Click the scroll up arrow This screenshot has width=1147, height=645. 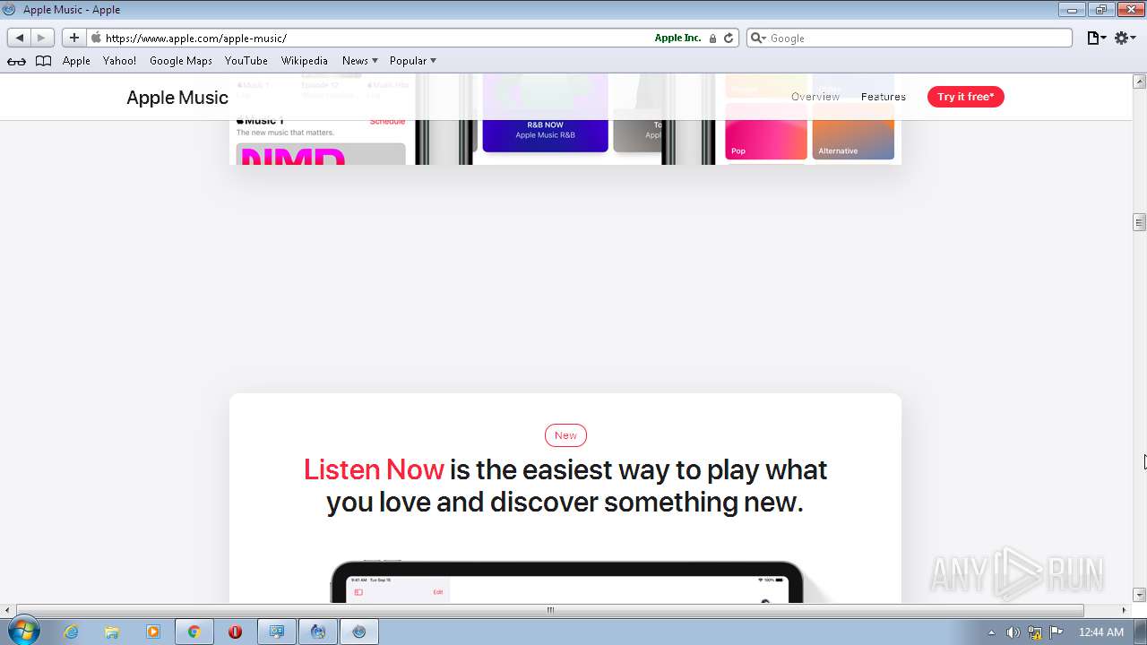click(x=1139, y=82)
